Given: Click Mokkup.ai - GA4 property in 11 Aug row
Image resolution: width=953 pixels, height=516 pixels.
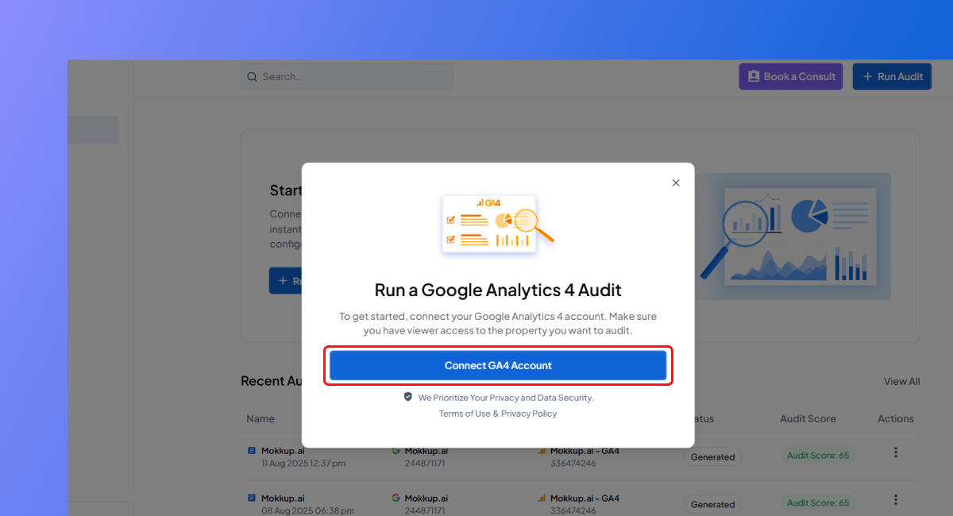Looking at the screenshot, I should point(585,451).
